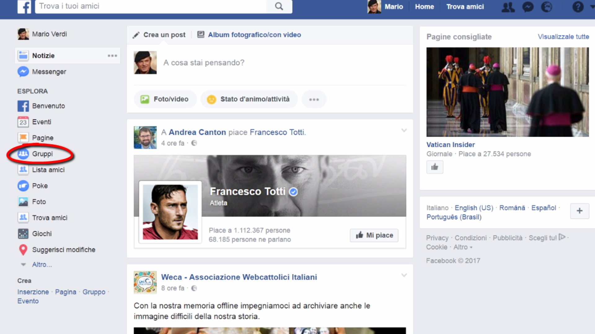
Task: Open Weca post options chevron
Action: [404, 275]
